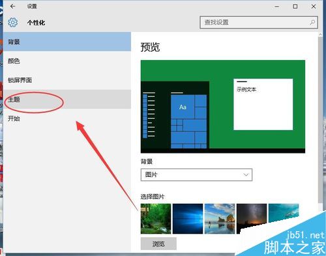Open the 锁屏界面 section
This screenshot has height=256, width=326.
[x=67, y=80]
